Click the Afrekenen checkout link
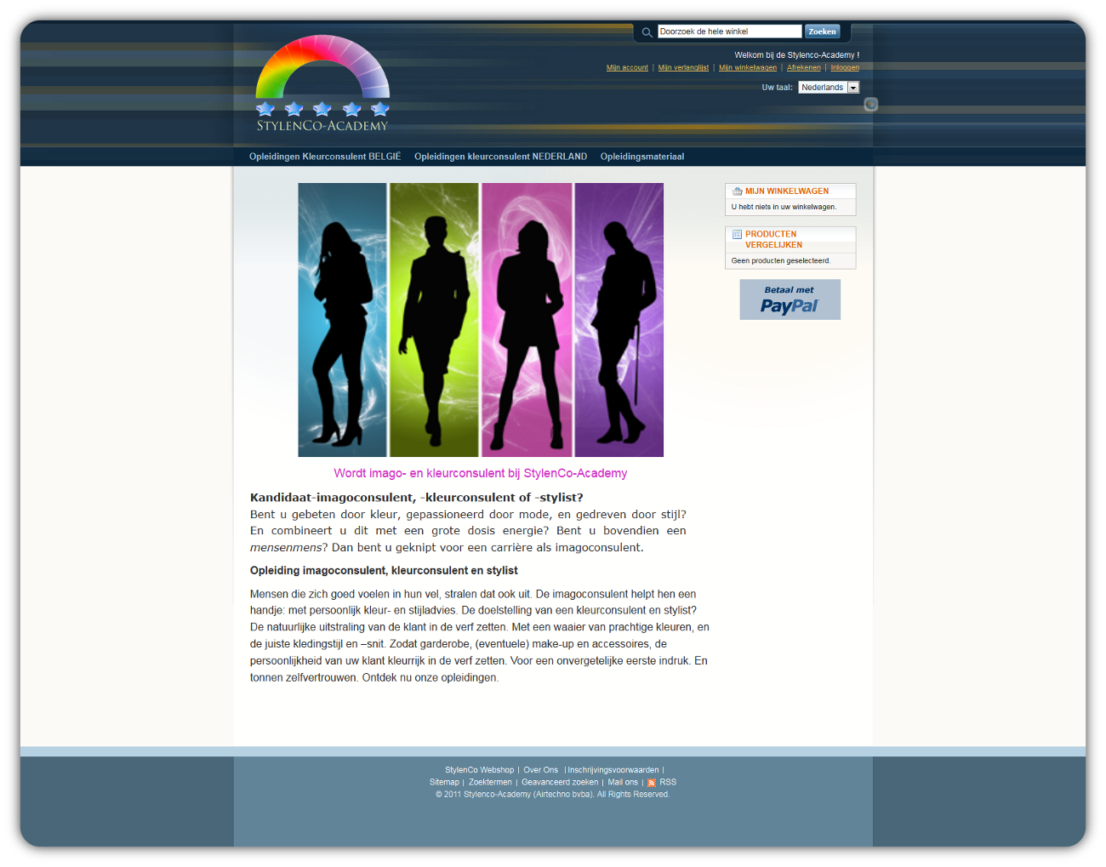1106x867 pixels. [x=803, y=68]
